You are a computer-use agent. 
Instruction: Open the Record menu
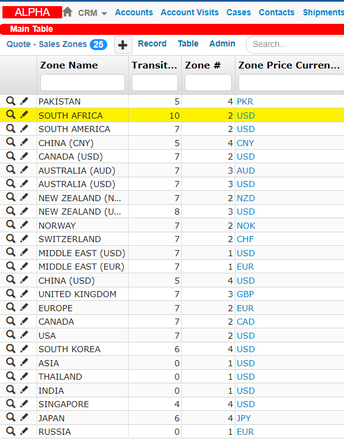152,43
